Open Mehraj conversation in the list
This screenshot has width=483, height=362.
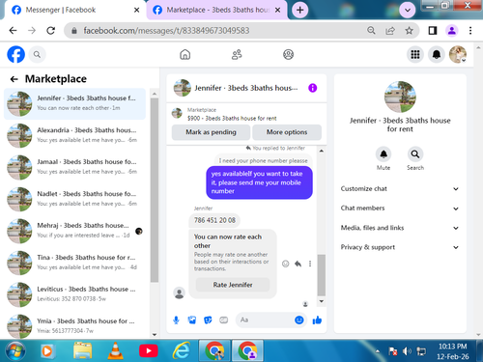[74, 231]
